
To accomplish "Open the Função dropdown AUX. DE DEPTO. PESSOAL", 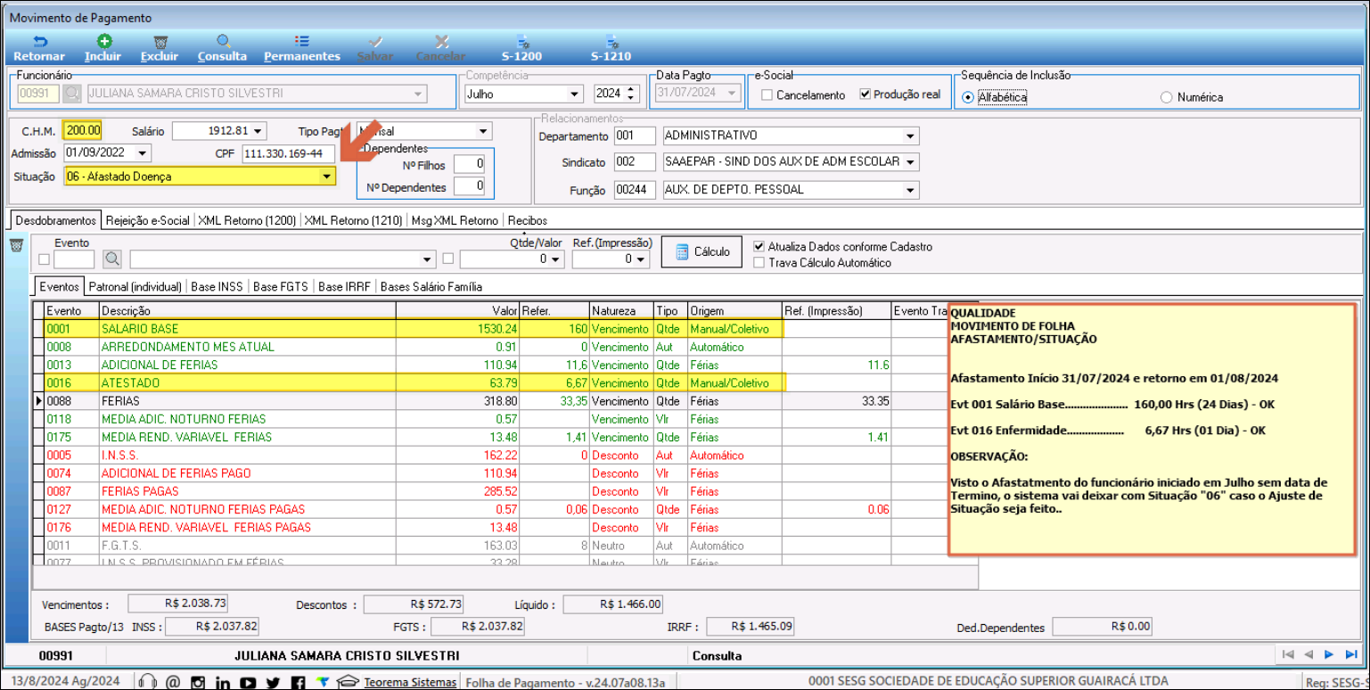I will 910,190.
